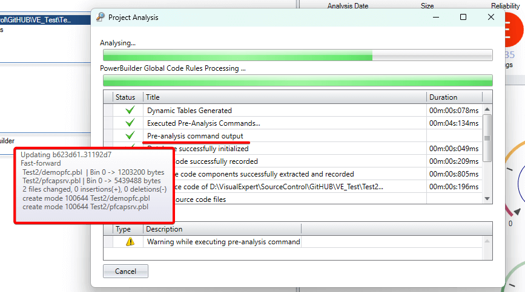Sort the step list by the Duration column header
The width and height of the screenshot is (525, 292).
[x=454, y=97]
